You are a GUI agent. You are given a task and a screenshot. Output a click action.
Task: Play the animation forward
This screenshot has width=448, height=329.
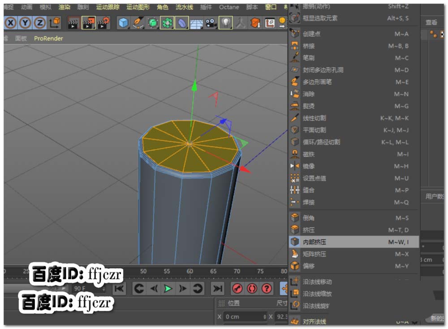point(168,289)
